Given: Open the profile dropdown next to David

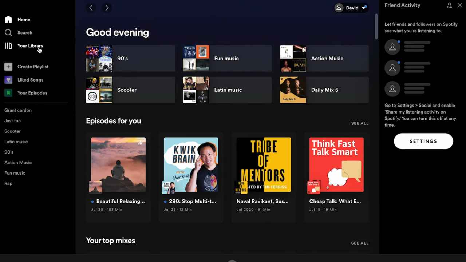Looking at the screenshot, I should tap(364, 8).
